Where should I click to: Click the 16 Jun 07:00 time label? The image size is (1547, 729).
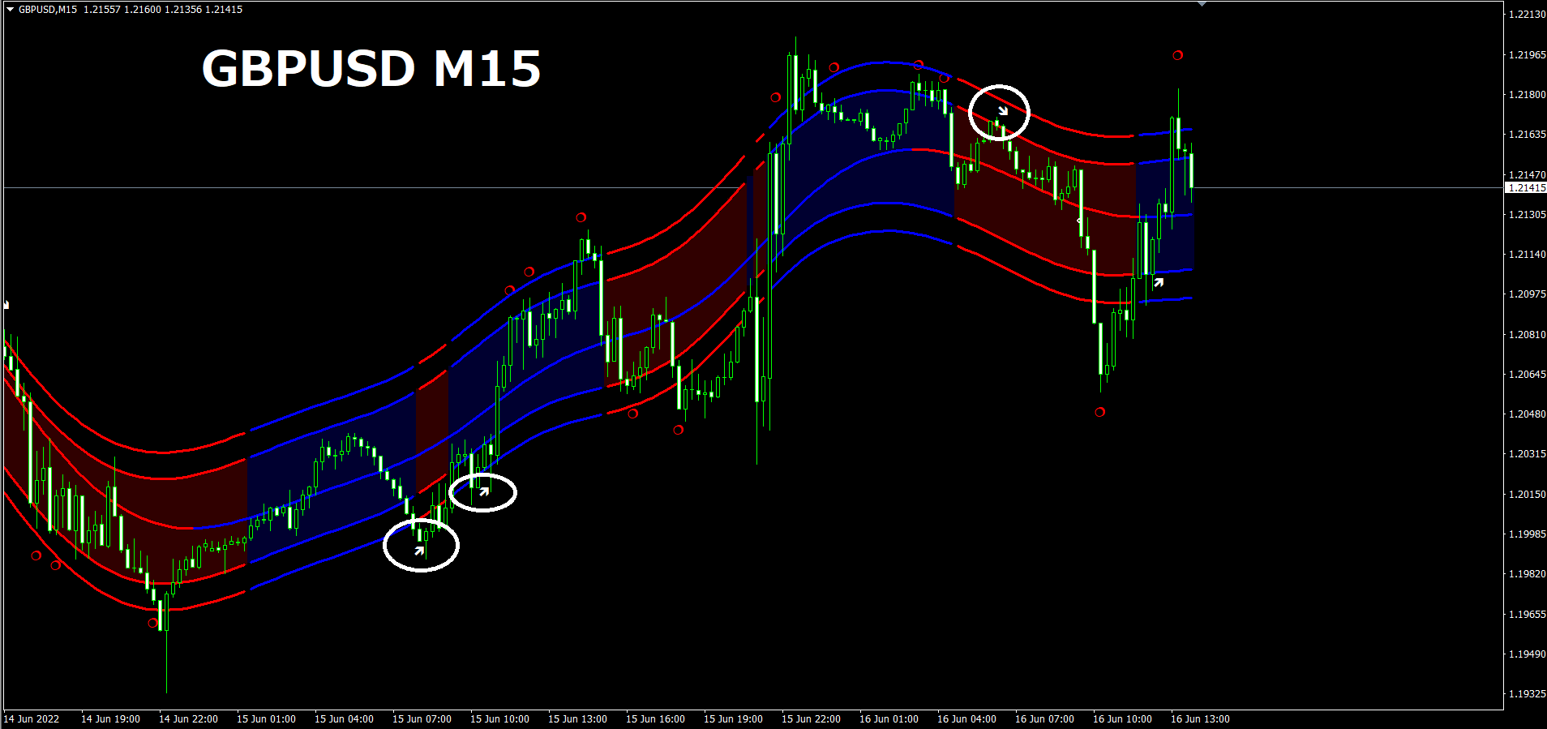point(1044,719)
